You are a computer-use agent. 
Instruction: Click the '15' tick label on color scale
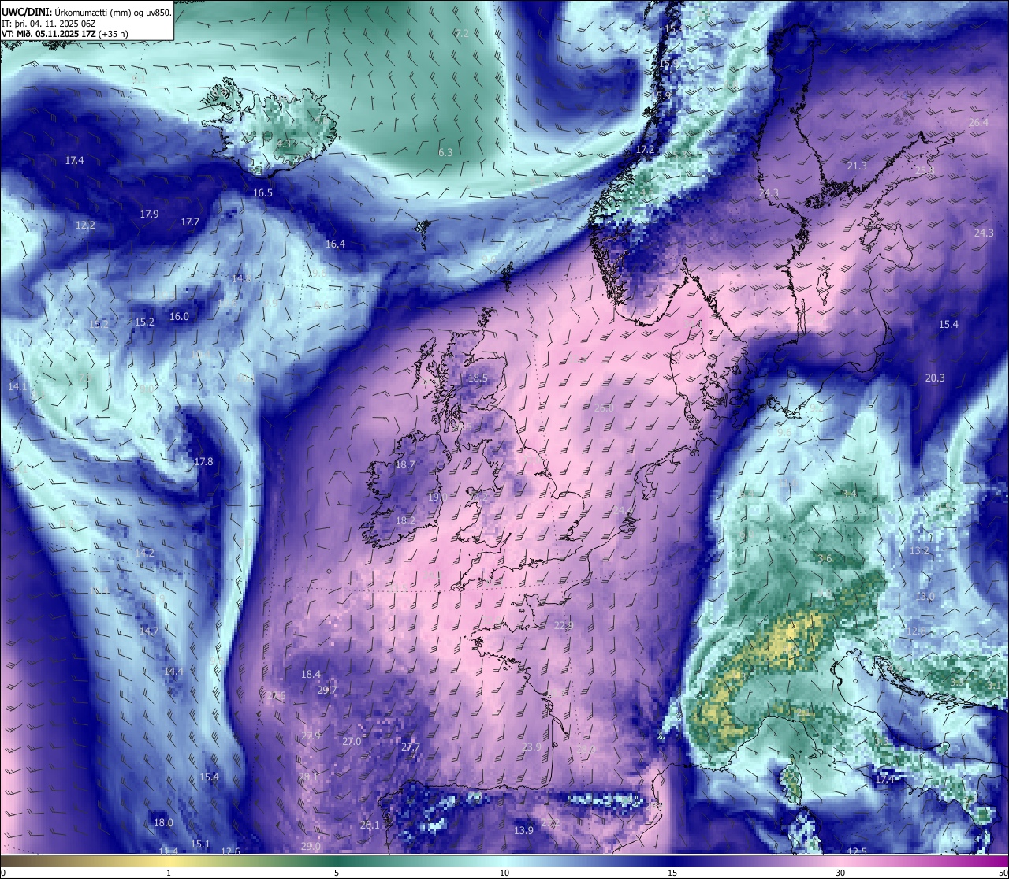(x=672, y=873)
